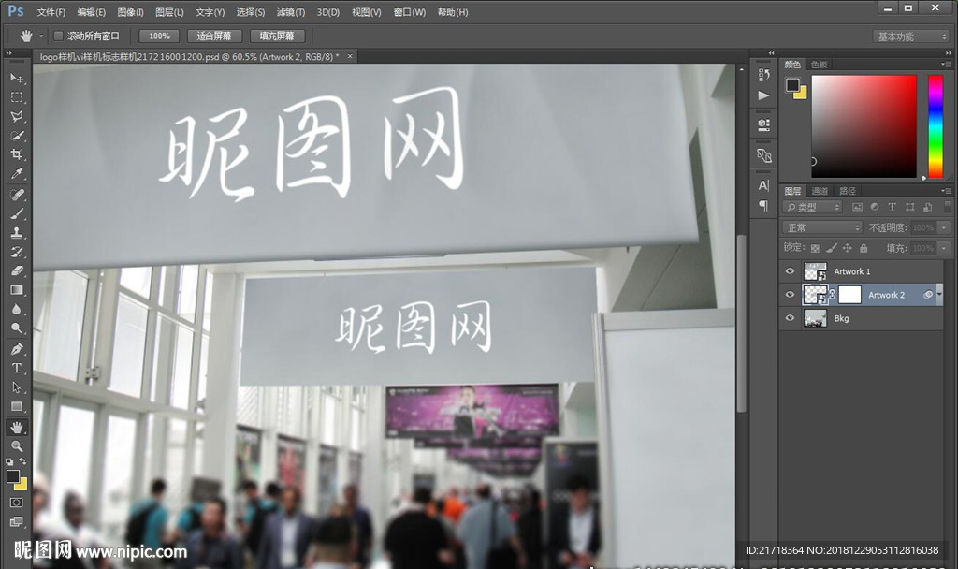Open Color panel flyout menu
Image resolution: width=958 pixels, height=569 pixels.
[946, 64]
